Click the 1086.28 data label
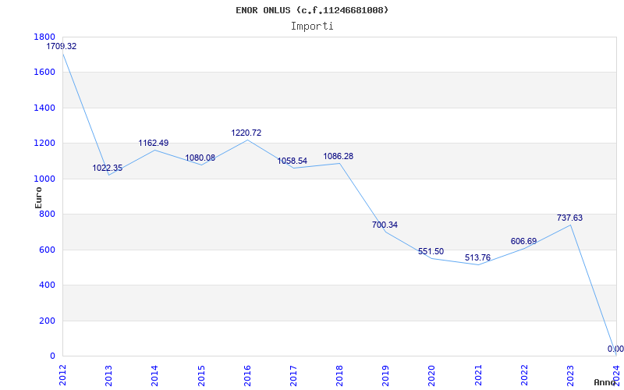The image size is (624, 390). click(x=339, y=157)
